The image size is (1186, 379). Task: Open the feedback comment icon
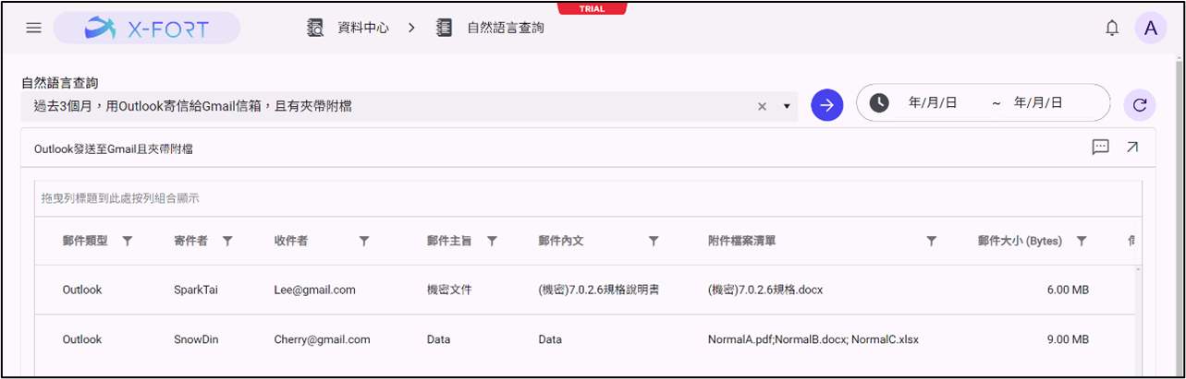point(1100,147)
